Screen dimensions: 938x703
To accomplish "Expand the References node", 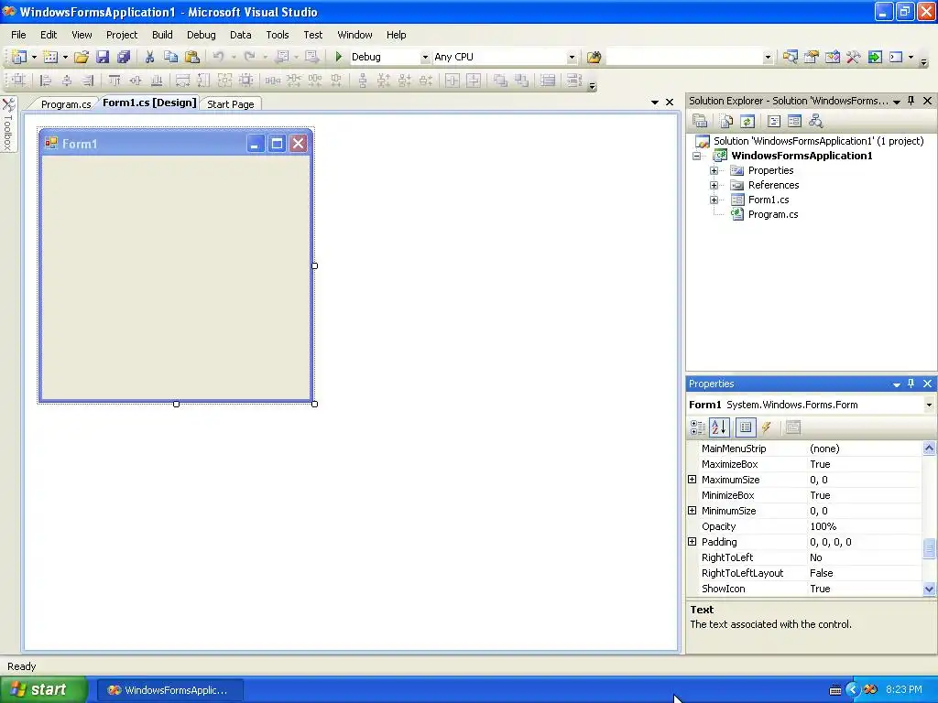I will pos(714,185).
